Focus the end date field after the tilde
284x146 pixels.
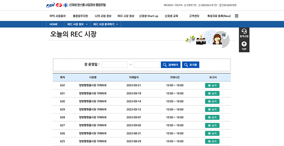pyautogui.click(x=146, y=65)
